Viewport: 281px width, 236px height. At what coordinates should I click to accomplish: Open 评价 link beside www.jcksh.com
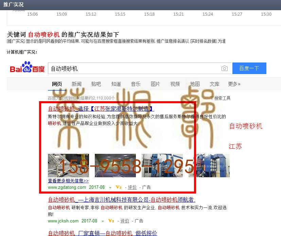click(x=125, y=221)
